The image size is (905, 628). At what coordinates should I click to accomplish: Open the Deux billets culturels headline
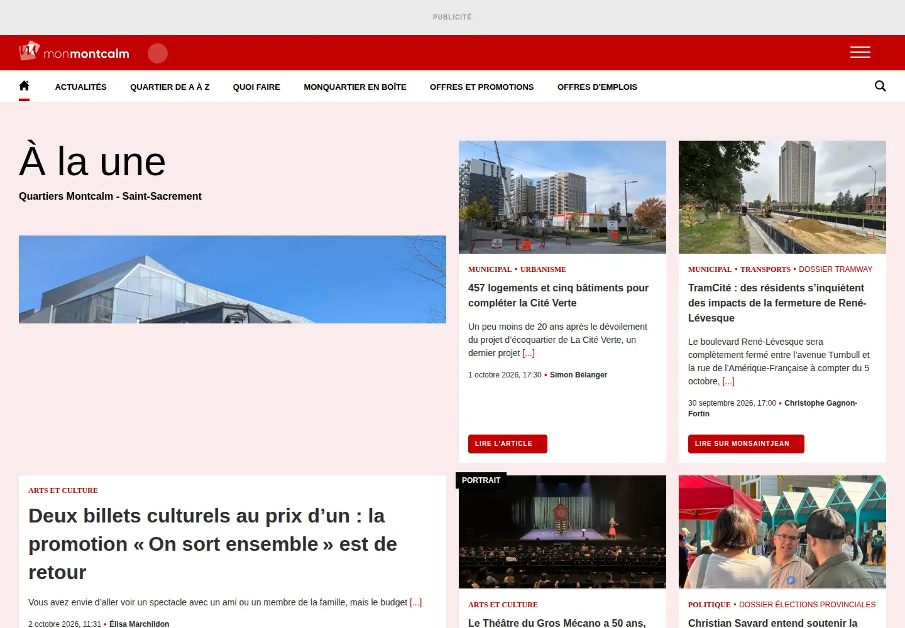coord(212,544)
